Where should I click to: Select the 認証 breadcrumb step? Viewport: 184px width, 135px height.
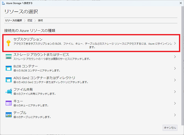coord(30,20)
